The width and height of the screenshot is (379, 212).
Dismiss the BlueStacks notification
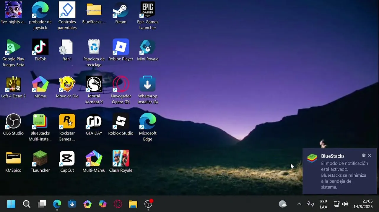click(369, 155)
